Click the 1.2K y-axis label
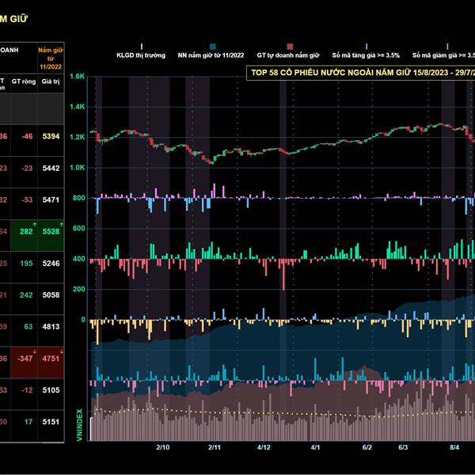This screenshot has width=475, height=475. click(78, 137)
